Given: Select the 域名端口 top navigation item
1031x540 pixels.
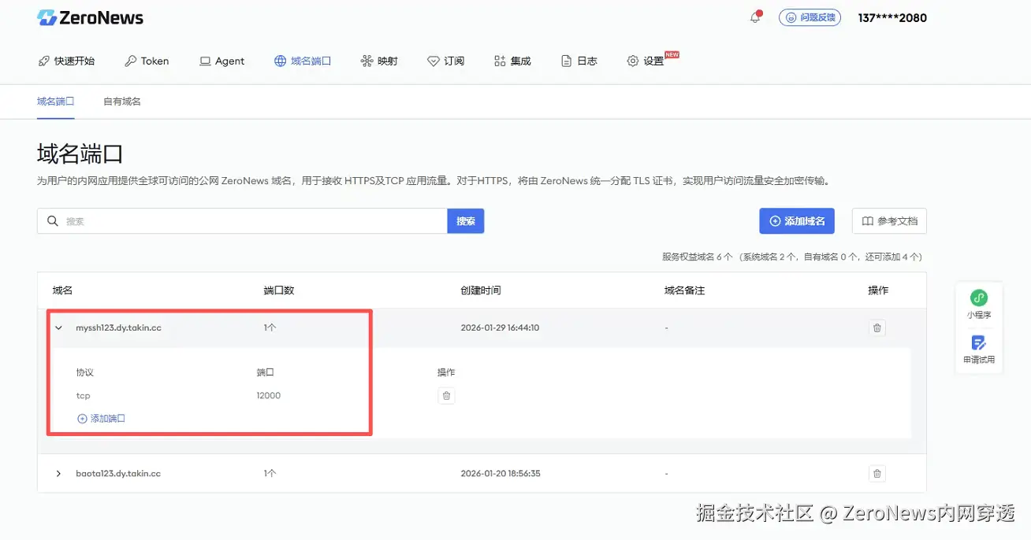Looking at the screenshot, I should pyautogui.click(x=302, y=61).
